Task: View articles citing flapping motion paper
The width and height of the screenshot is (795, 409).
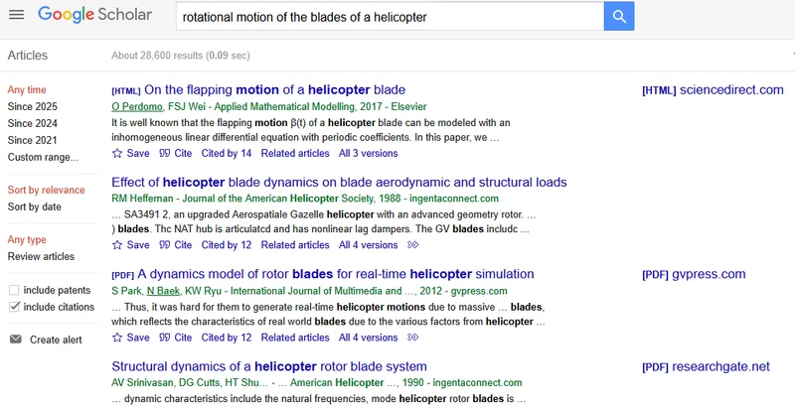Action: pyautogui.click(x=226, y=153)
